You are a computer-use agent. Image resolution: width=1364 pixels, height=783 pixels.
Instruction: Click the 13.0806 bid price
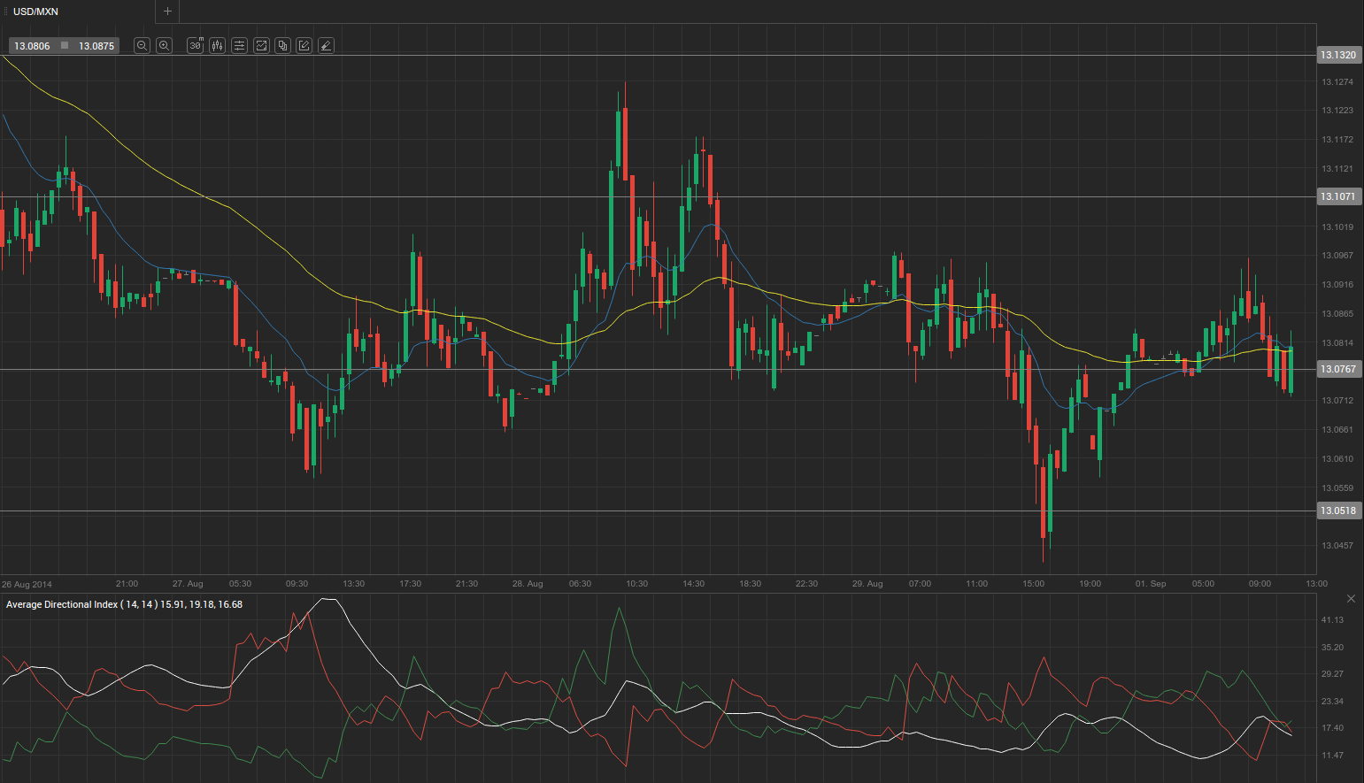coord(32,46)
